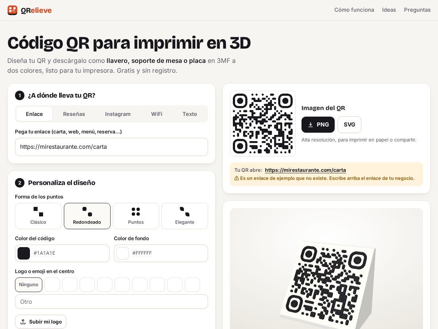Open the Cómo funciona page
Image resolution: width=438 pixels, height=329 pixels.
[354, 10]
